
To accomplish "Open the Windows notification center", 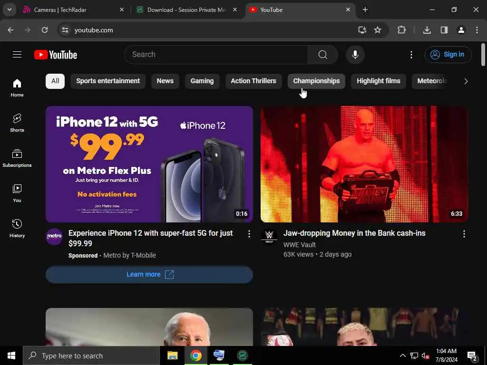I will (472, 355).
